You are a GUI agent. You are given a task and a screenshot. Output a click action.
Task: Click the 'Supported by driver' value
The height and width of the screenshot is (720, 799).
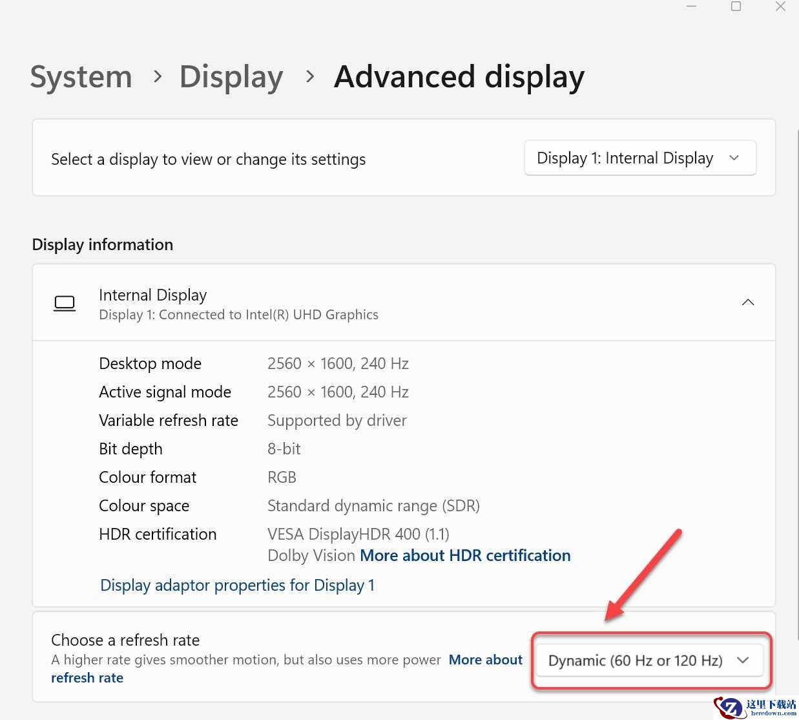[337, 420]
